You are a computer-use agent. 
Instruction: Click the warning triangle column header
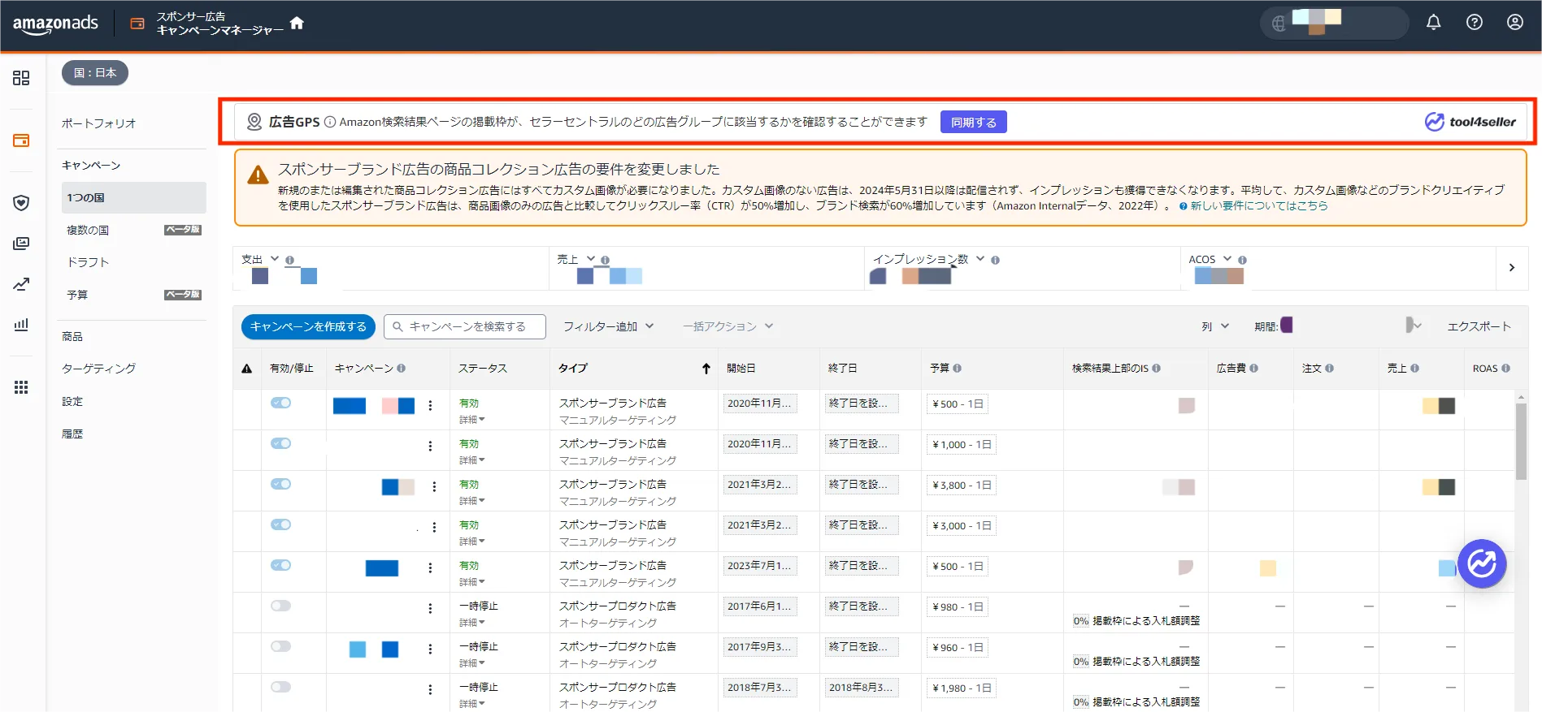pos(247,369)
